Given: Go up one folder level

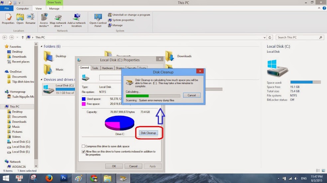Looking at the screenshot, I should point(23,37).
